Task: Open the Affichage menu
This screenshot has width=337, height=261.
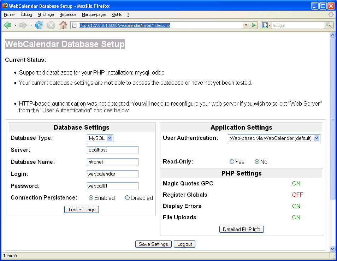Action: coord(46,14)
